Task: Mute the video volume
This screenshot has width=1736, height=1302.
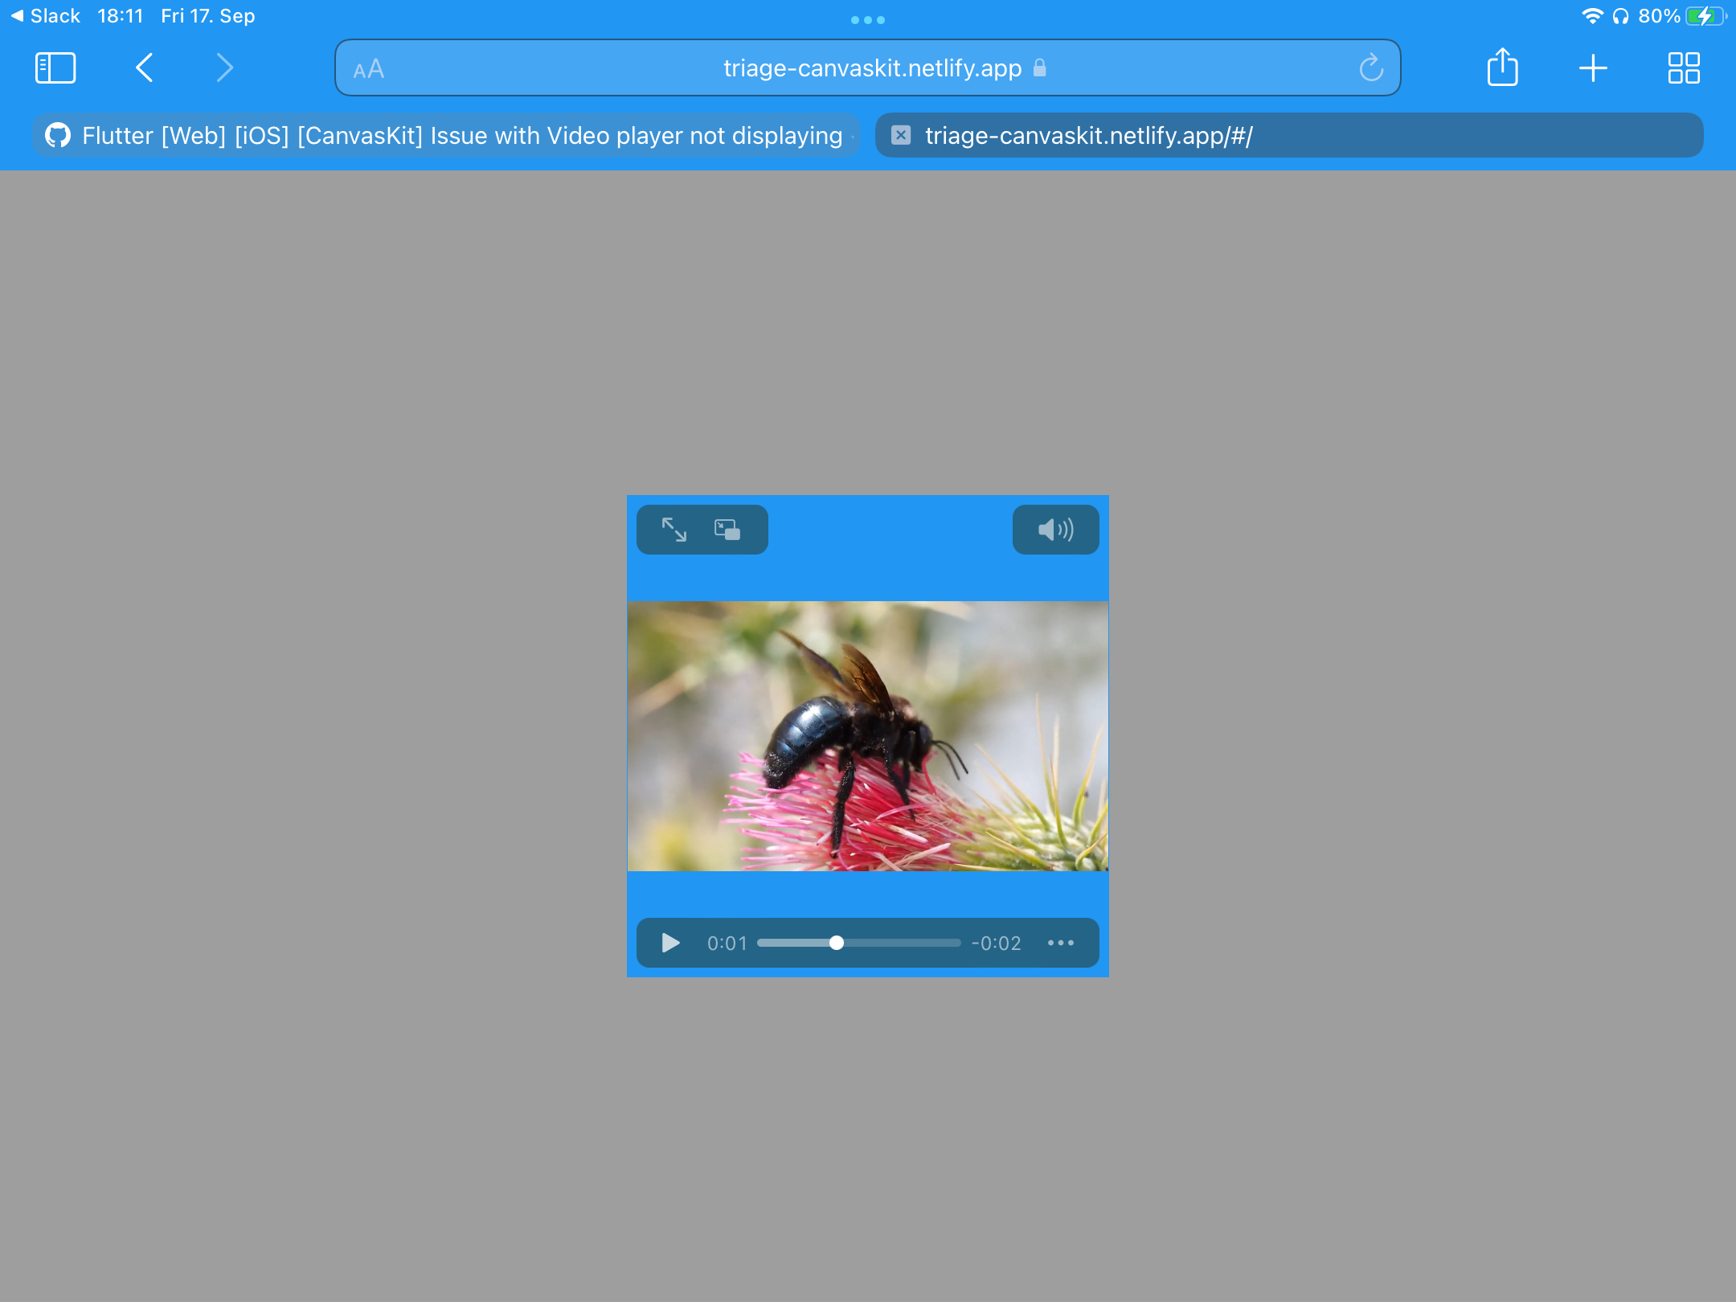Action: tap(1055, 530)
